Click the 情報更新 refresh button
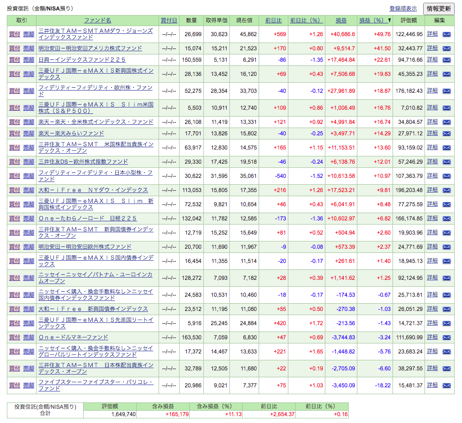The image size is (462, 423). point(438,9)
